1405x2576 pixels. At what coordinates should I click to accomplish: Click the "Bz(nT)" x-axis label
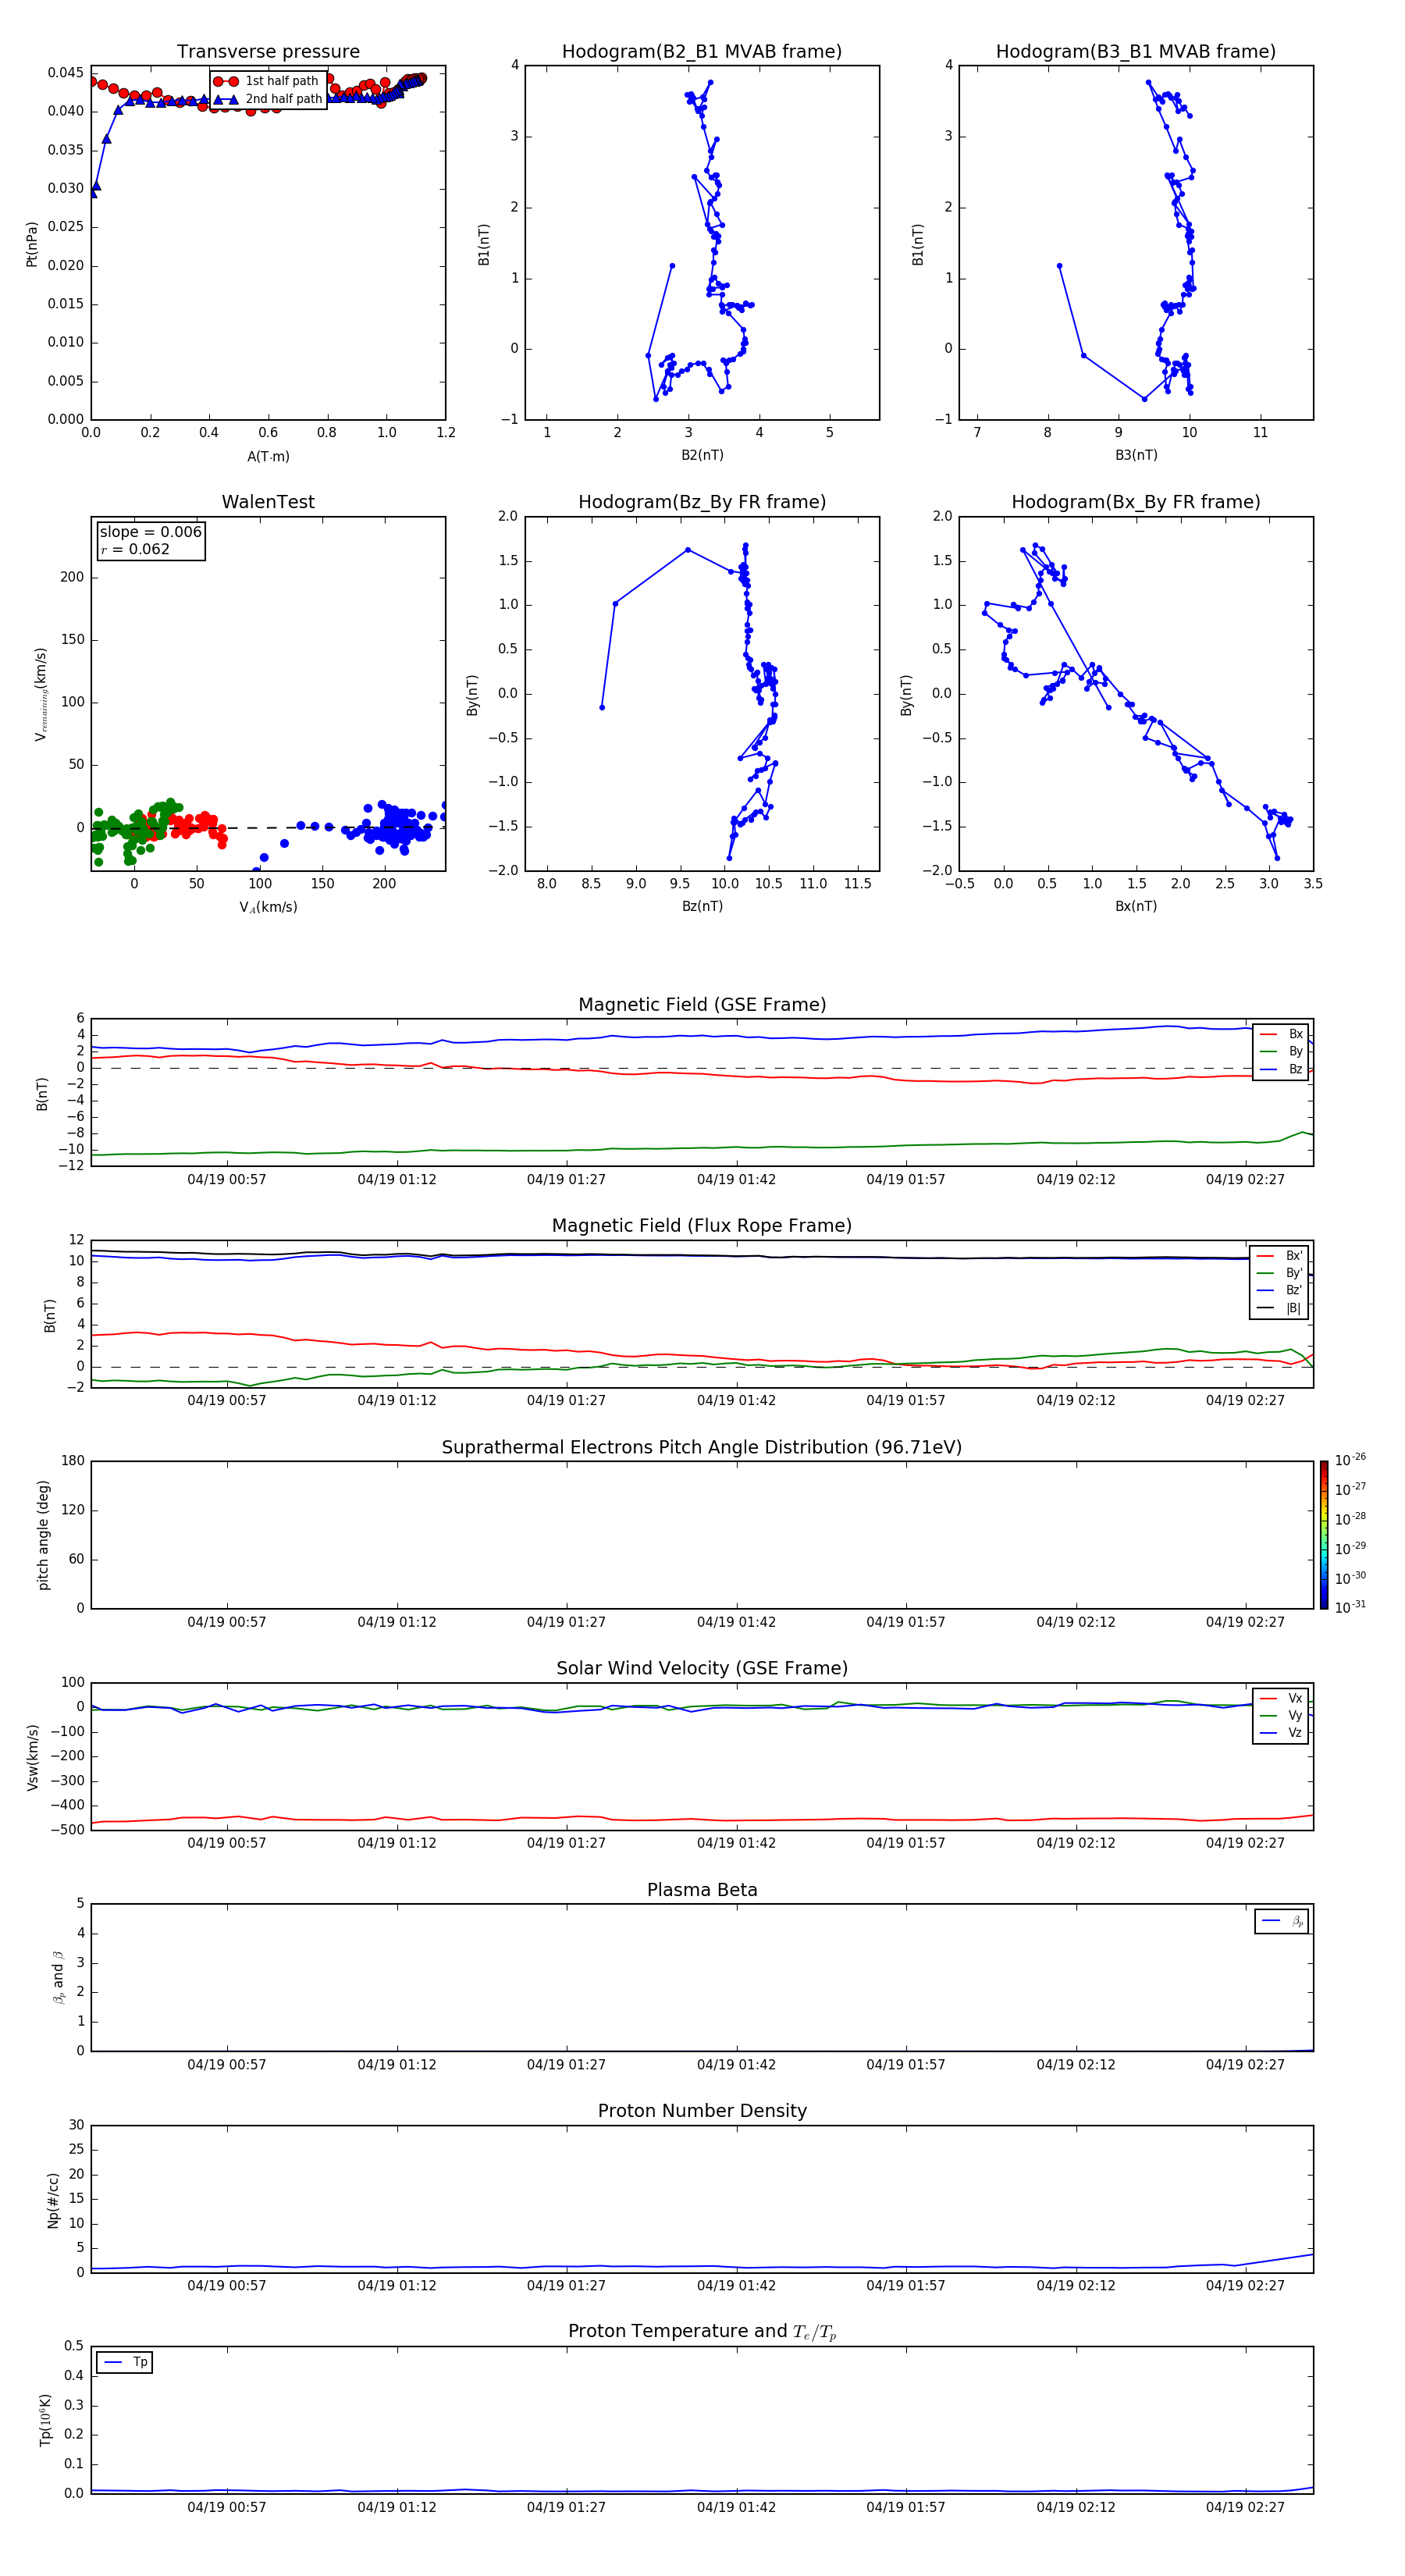[702, 907]
